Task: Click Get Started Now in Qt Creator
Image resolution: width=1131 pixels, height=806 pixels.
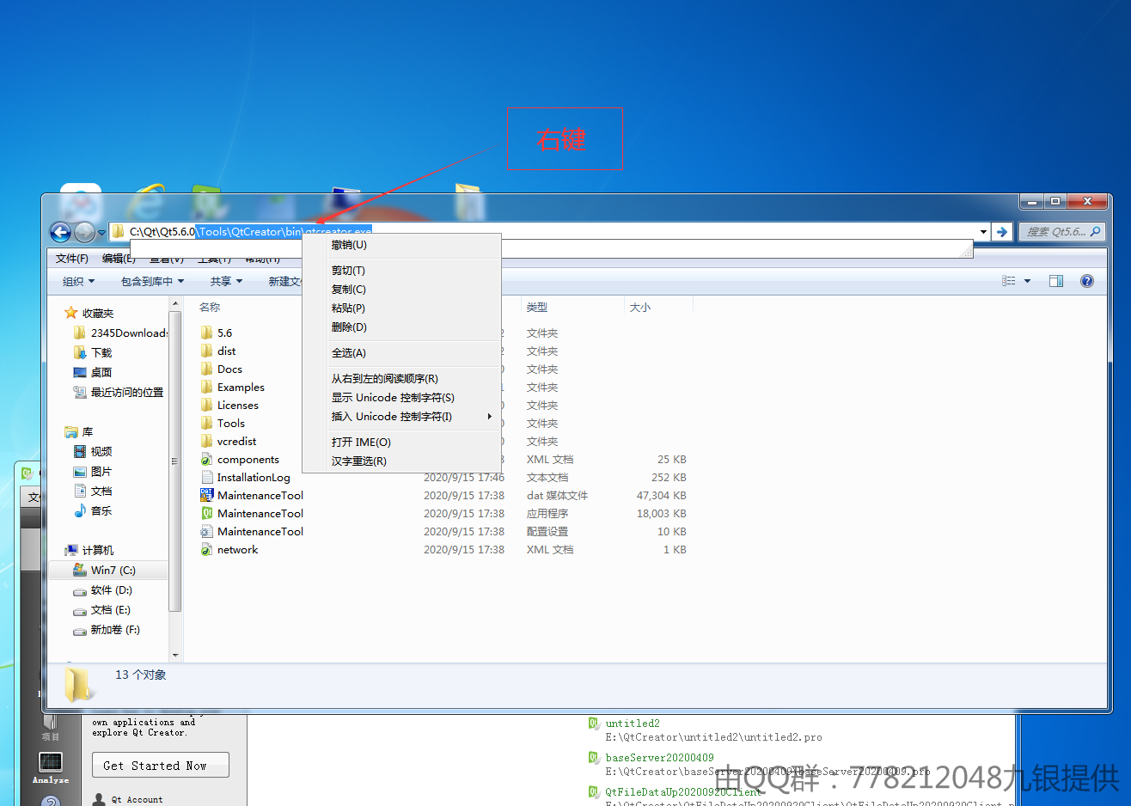Action: (x=161, y=765)
